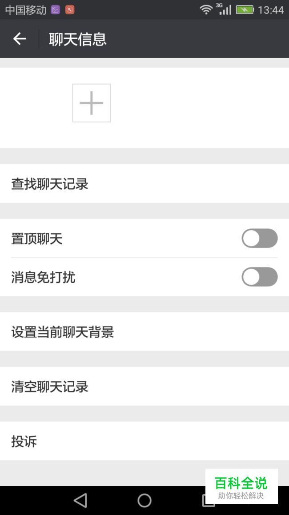Screen dimensions: 289x515
Task: Tap the red notification icon in status bar
Action: pos(70,9)
